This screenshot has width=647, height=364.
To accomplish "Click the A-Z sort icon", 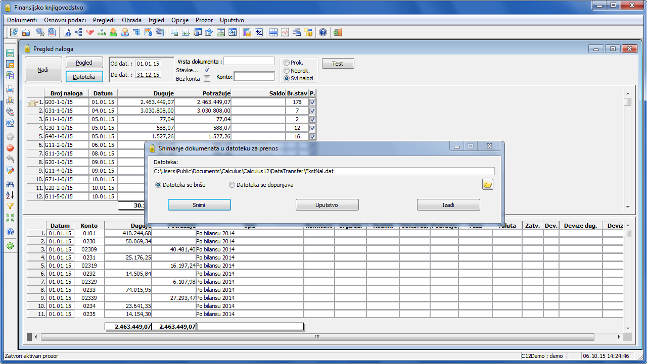I will [10, 195].
